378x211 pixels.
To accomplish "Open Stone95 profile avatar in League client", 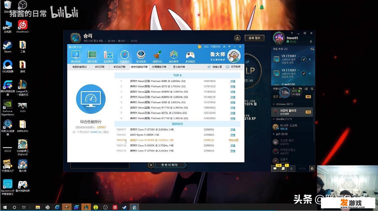I will point(278,38).
